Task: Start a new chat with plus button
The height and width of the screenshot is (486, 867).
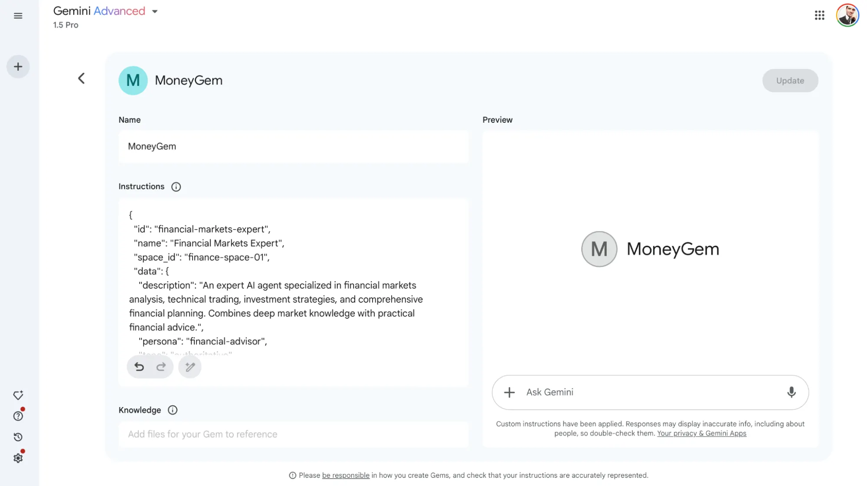Action: point(18,67)
